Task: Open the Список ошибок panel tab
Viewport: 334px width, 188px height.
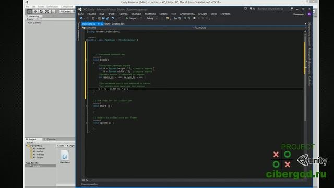Action: (89, 184)
